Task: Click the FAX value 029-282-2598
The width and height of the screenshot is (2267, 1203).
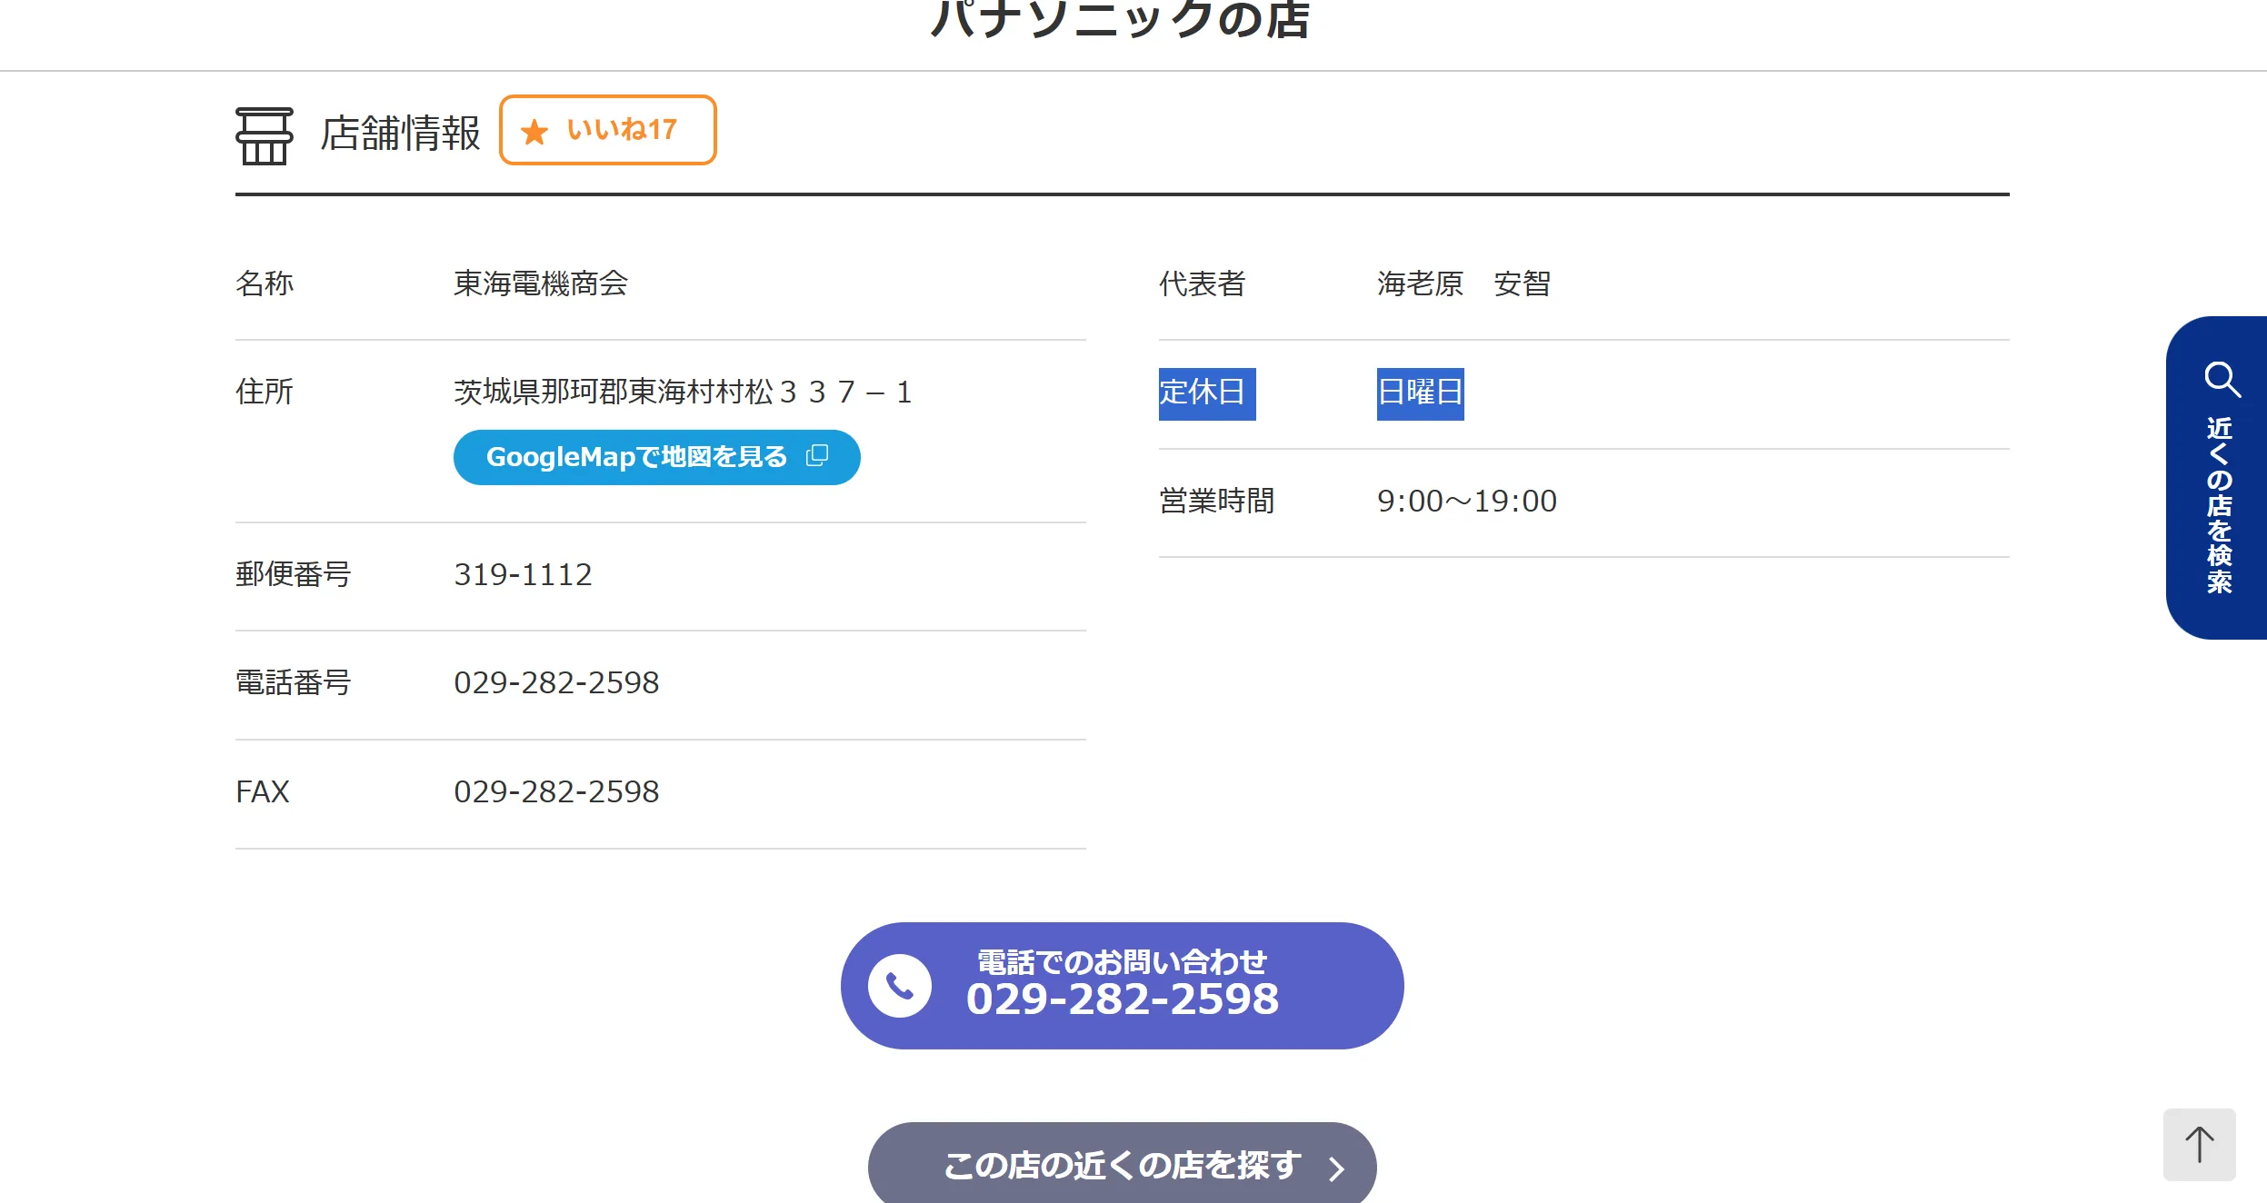Action: [x=556, y=791]
